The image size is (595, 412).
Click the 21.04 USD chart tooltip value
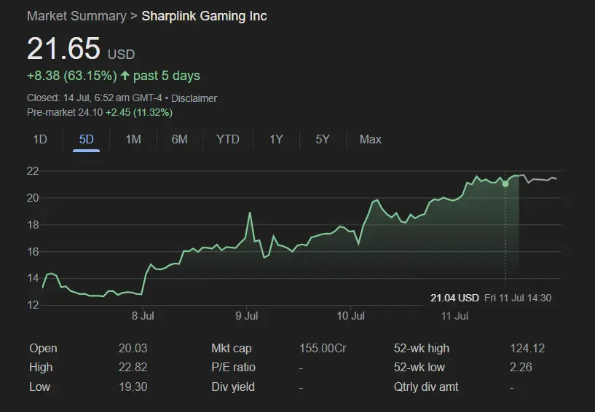pyautogui.click(x=454, y=298)
